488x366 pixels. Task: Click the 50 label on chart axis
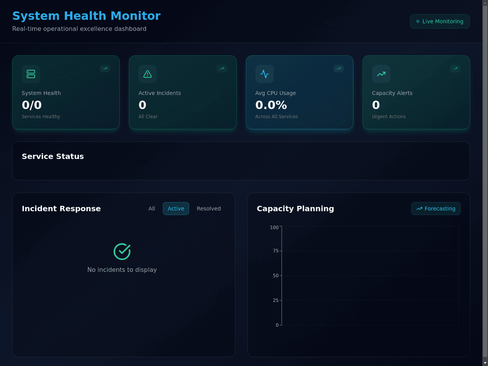276,276
